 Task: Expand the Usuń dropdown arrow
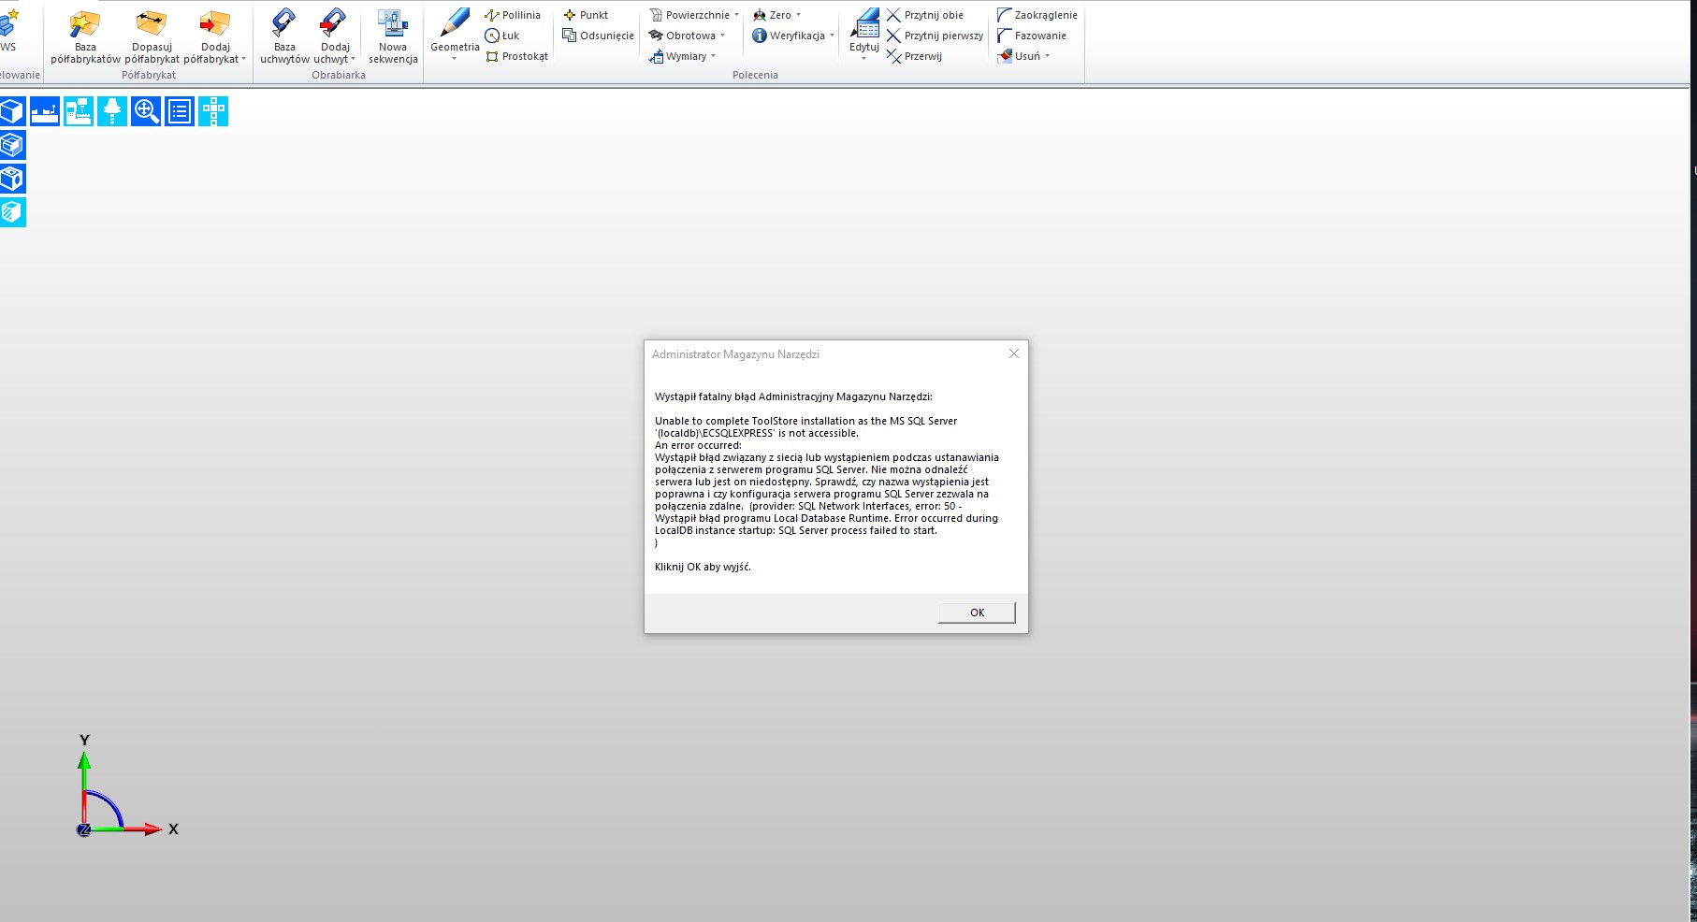pyautogui.click(x=1047, y=56)
